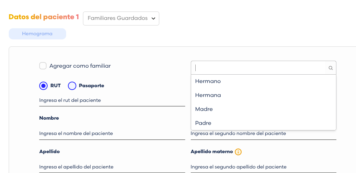Choose Hermana from the relationship list

point(263,95)
